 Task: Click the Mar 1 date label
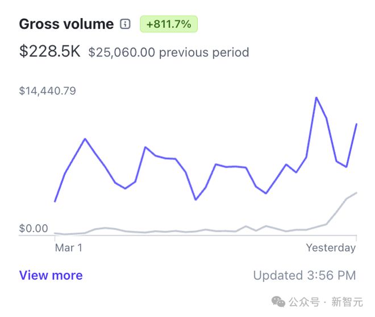pyautogui.click(x=69, y=248)
